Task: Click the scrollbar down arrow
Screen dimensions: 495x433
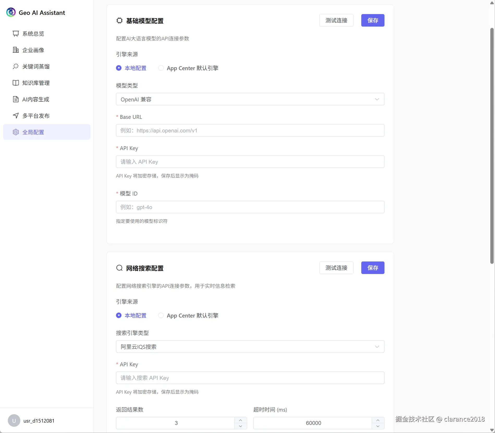Action: click(x=492, y=430)
